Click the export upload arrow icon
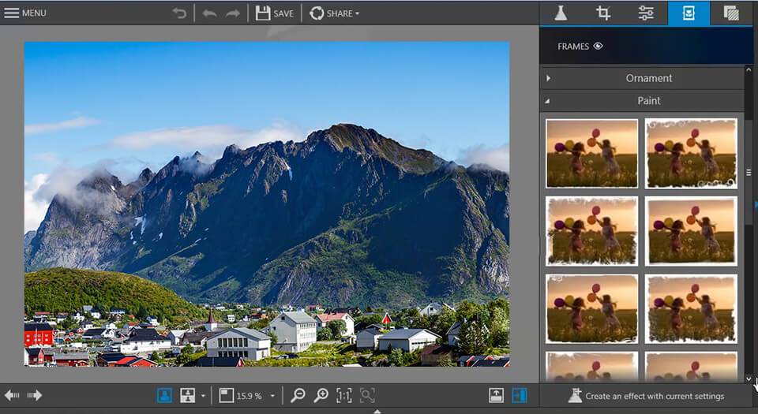 [x=496, y=396]
